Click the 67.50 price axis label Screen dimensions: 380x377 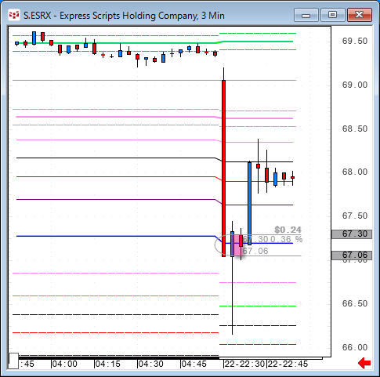[355, 216]
